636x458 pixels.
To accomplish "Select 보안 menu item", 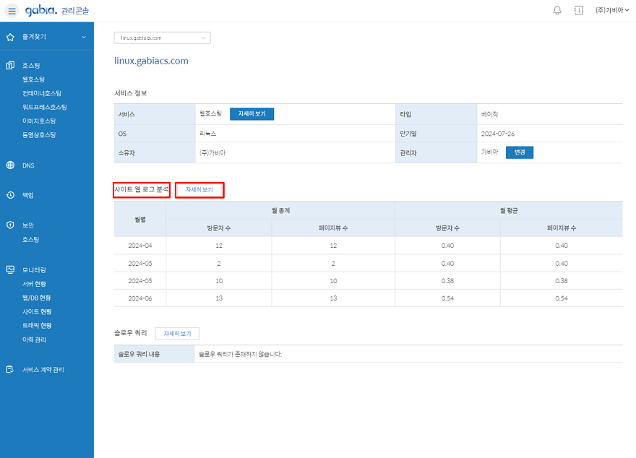I will tap(28, 225).
